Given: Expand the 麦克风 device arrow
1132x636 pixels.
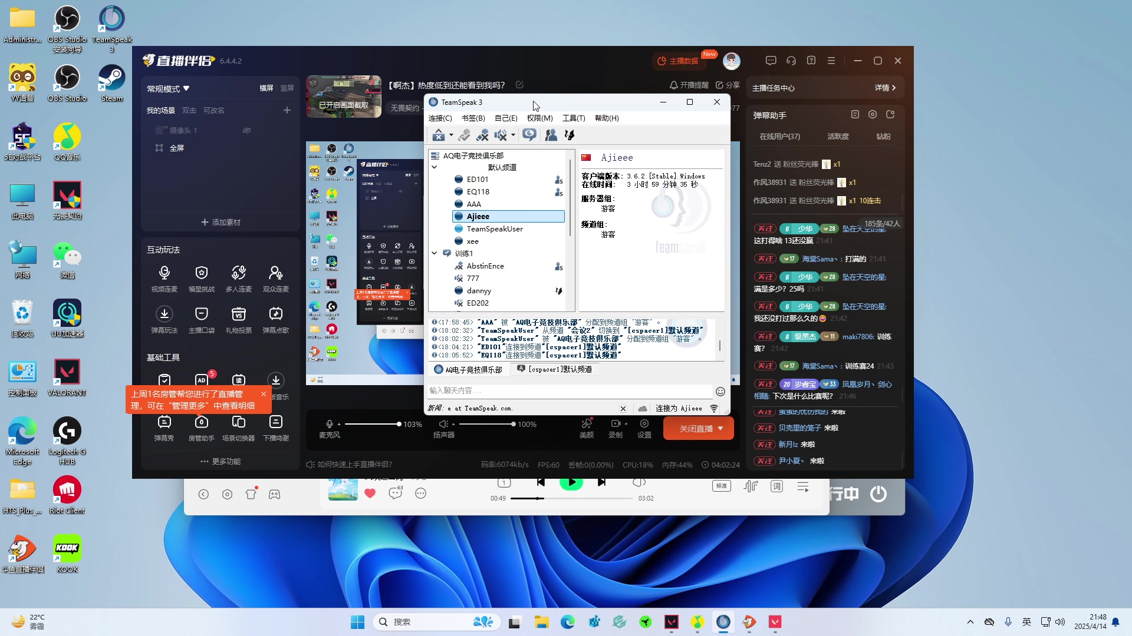Looking at the screenshot, I should point(338,424).
